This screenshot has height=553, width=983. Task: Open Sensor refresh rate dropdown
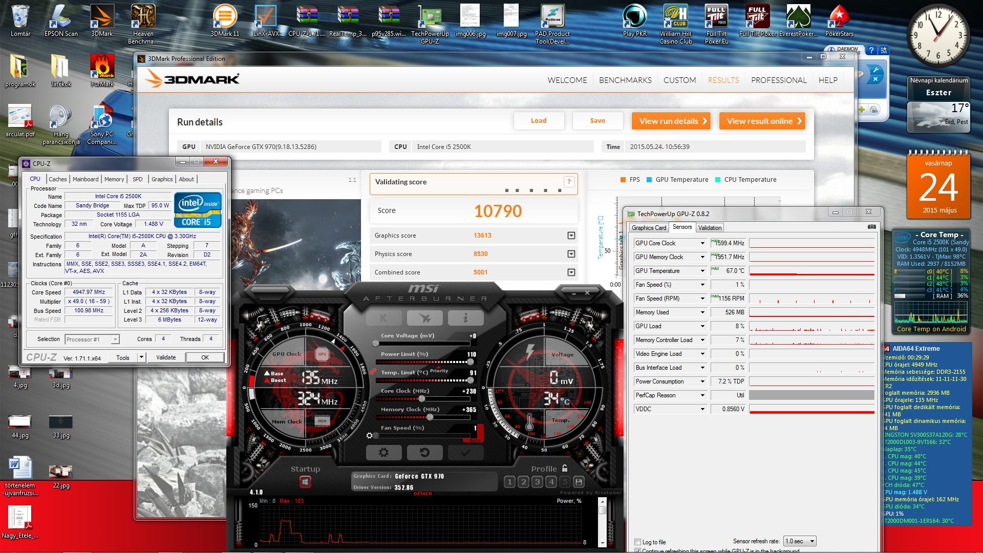[x=800, y=541]
